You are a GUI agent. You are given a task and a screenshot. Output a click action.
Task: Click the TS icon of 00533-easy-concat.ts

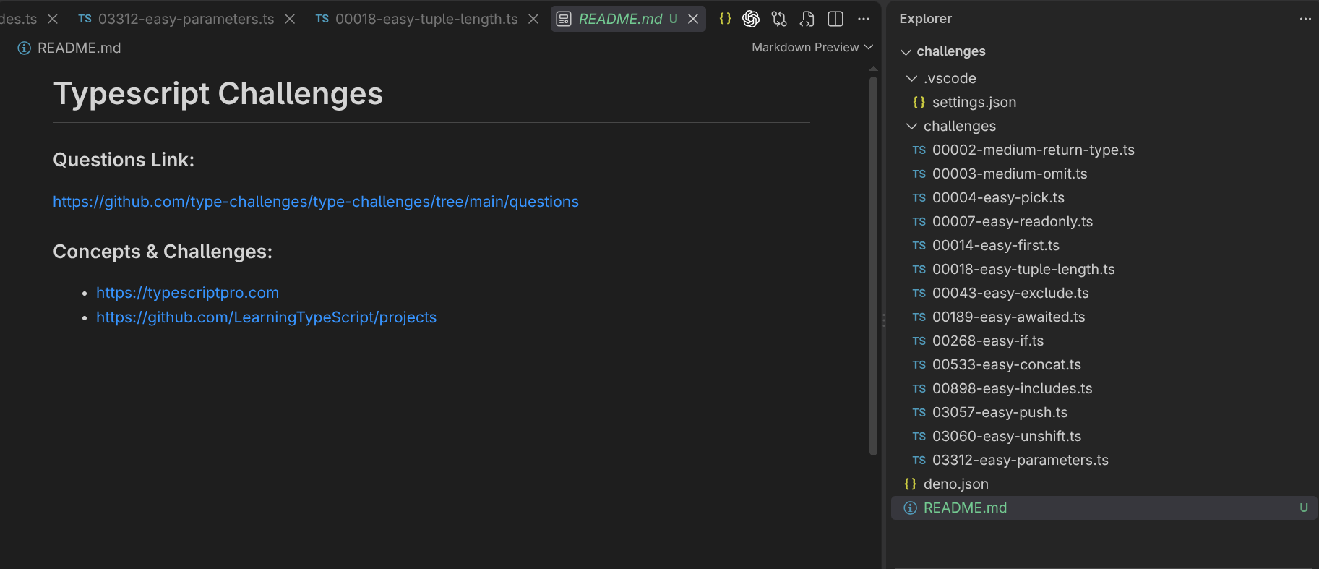tap(919, 365)
